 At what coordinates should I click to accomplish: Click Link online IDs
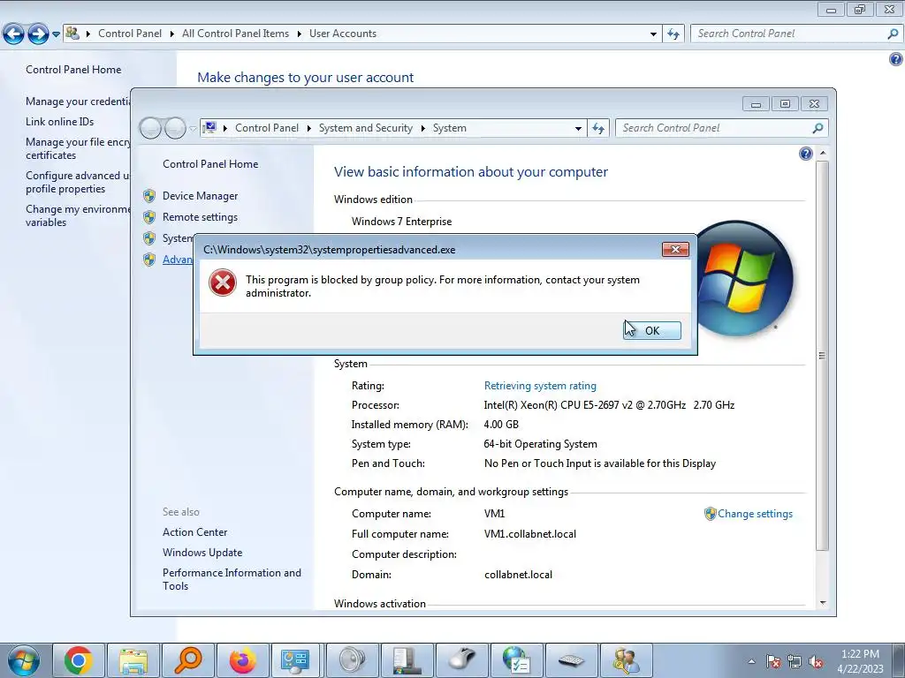(59, 122)
